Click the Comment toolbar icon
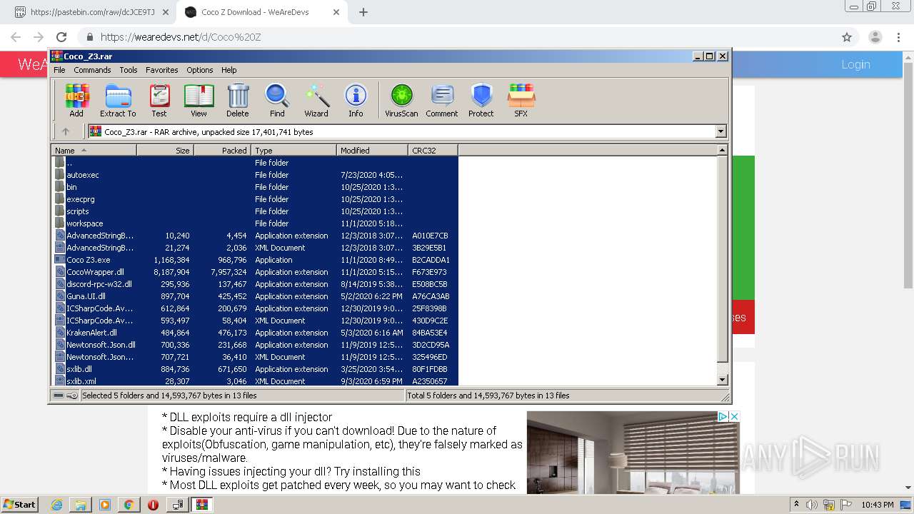This screenshot has height=514, width=914. 442,101
